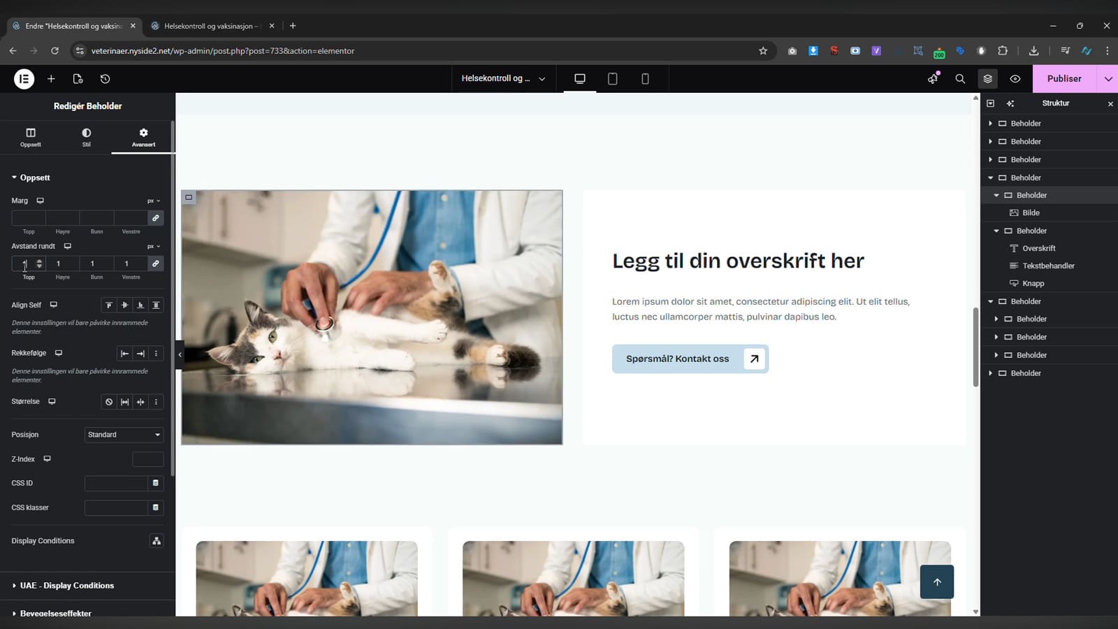Collapse the Oppsett section

pos(31,178)
